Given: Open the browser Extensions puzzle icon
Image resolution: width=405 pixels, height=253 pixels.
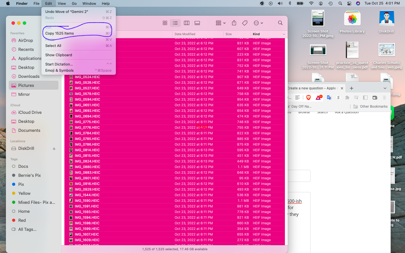Looking at the screenshot, I should coord(347,98).
